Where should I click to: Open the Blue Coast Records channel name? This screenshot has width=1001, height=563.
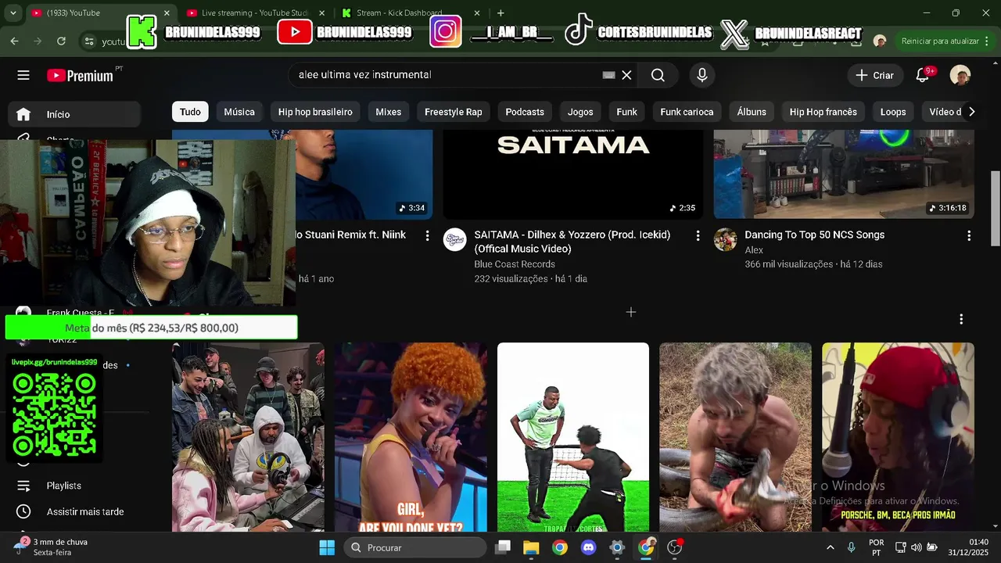pyautogui.click(x=515, y=264)
